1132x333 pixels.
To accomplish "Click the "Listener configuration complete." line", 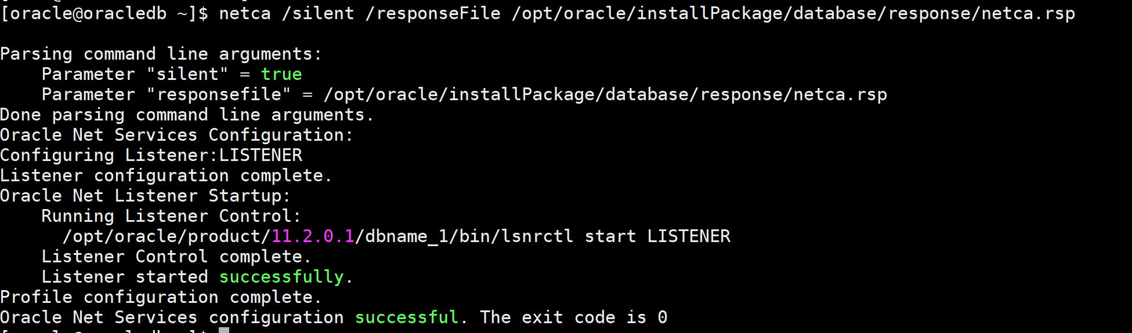I will coord(166,175).
